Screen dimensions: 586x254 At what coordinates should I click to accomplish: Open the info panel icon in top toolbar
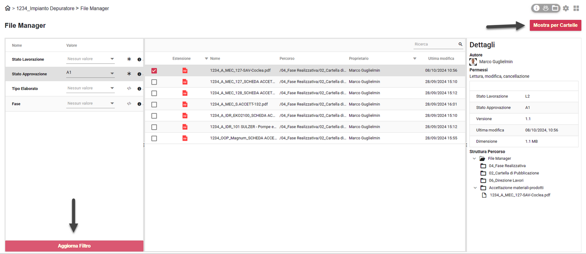pos(537,8)
